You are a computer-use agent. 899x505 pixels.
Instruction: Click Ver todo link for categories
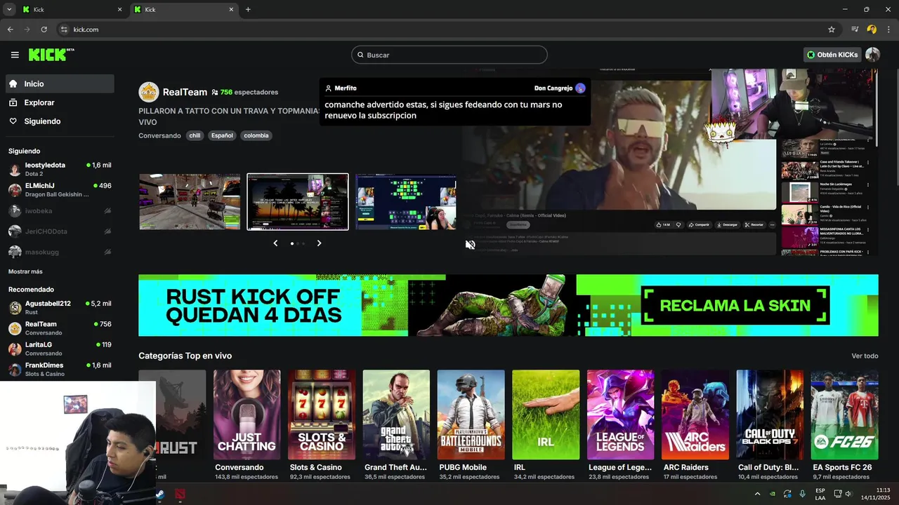pos(865,356)
